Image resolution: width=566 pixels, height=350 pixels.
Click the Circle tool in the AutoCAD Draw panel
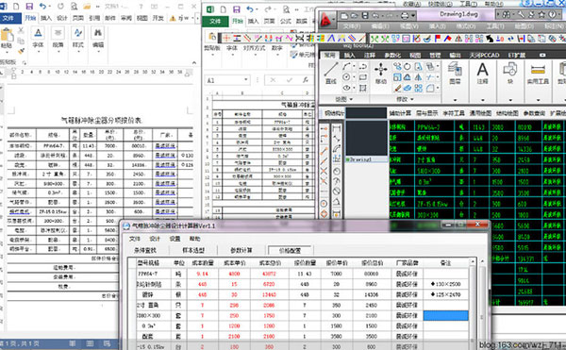coord(346,76)
